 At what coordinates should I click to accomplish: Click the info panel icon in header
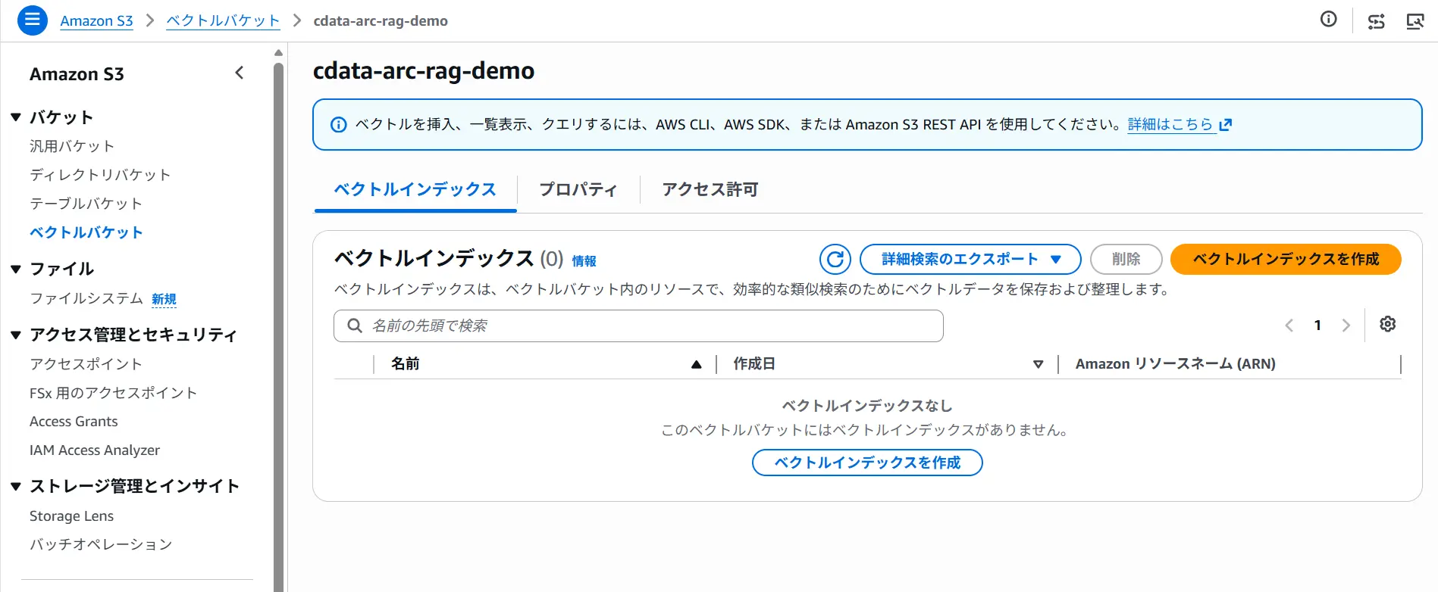(x=1328, y=20)
